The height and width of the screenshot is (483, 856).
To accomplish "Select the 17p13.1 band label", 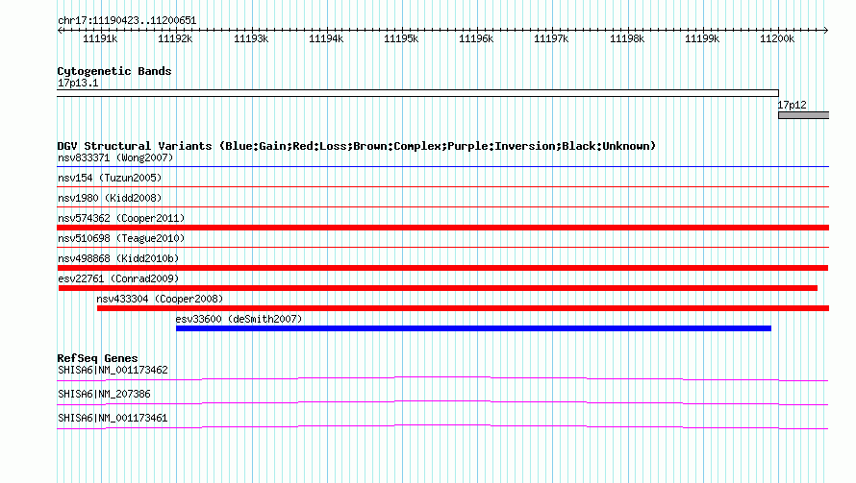I will click(78, 83).
